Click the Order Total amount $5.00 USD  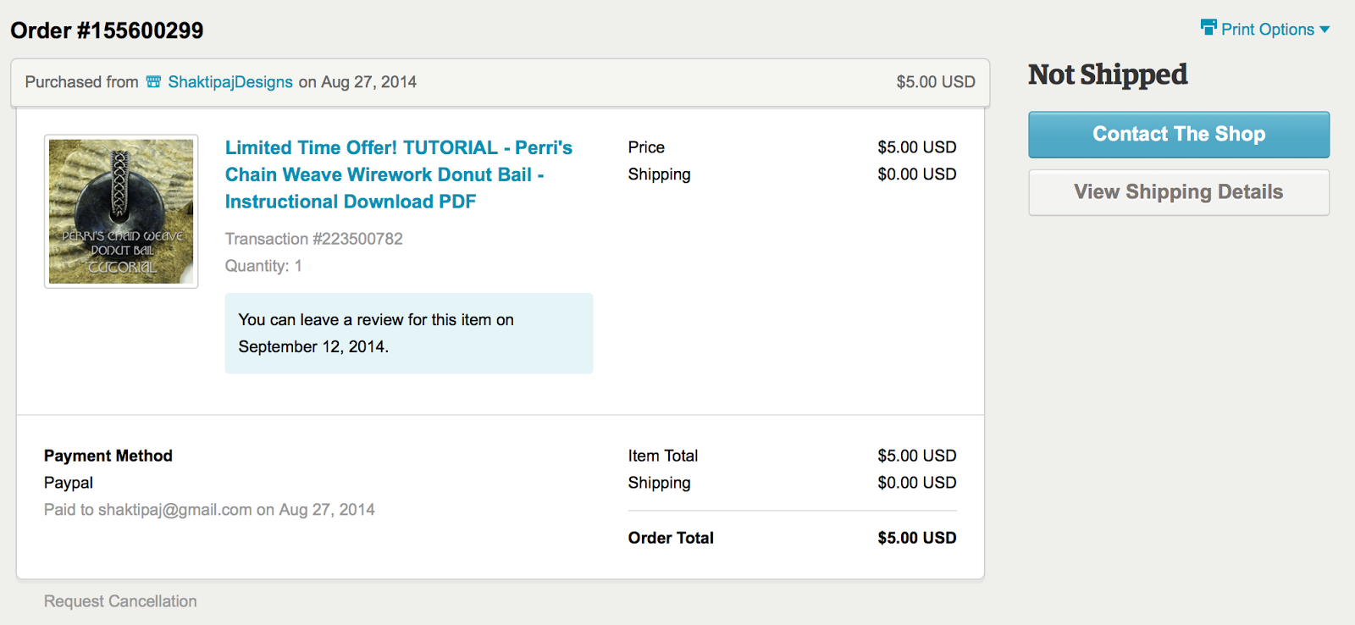coord(917,538)
